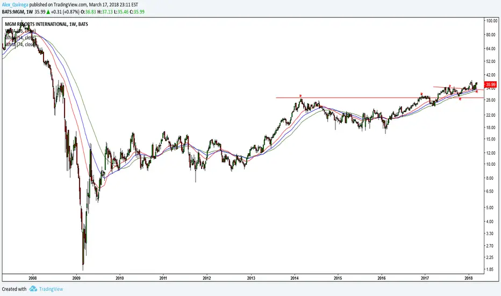501x296 pixels.
Task: Click the WMA (54, close) indicator label
Action: tap(20, 38)
